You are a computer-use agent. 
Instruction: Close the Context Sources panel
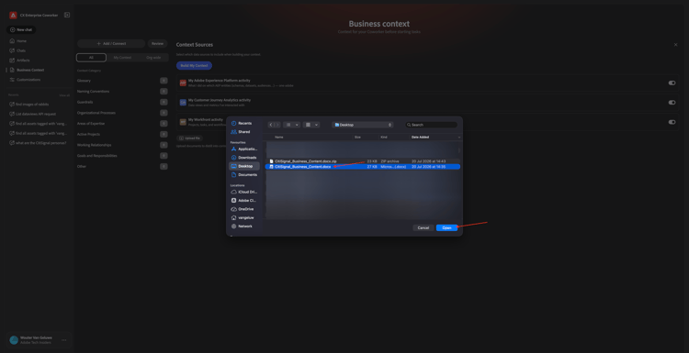click(x=675, y=45)
